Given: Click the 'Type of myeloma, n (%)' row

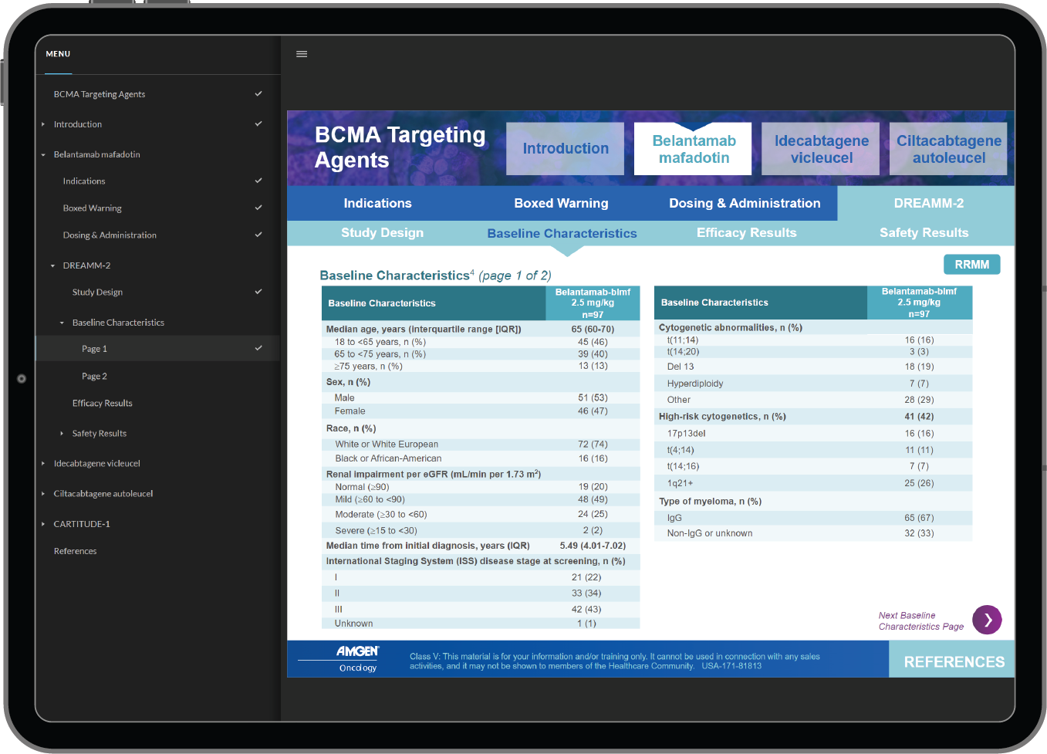Looking at the screenshot, I should pos(813,501).
